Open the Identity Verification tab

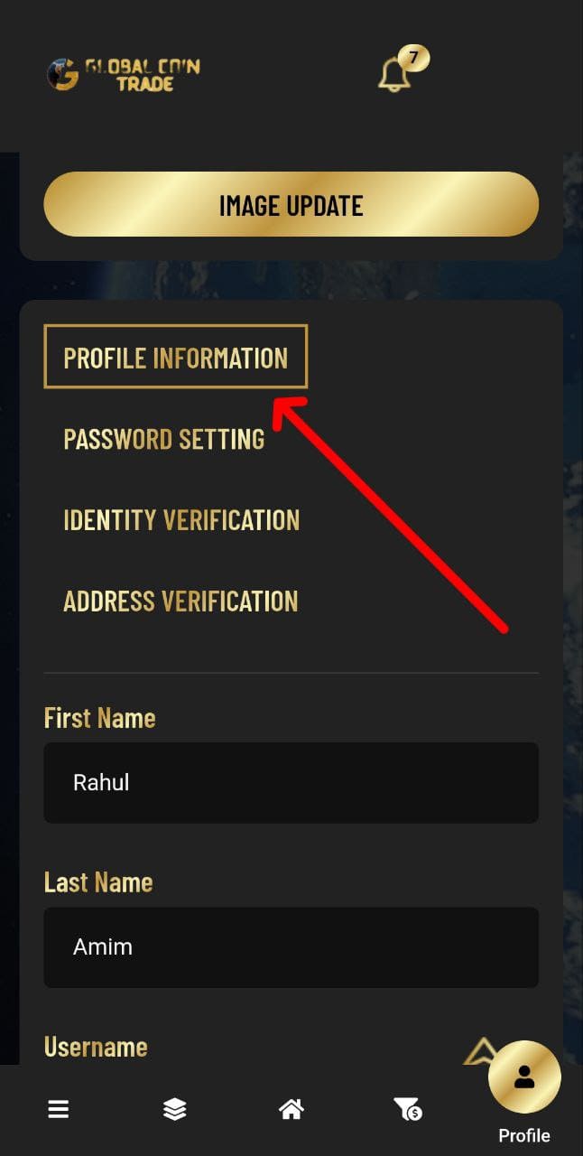181,520
